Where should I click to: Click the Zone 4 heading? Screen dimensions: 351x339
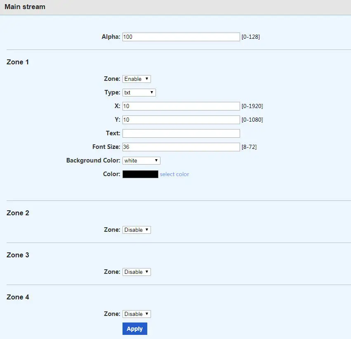[18, 297]
